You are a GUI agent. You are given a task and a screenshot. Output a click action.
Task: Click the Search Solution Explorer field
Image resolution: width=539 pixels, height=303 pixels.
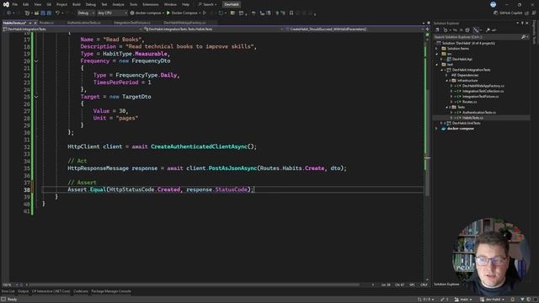coord(481,37)
